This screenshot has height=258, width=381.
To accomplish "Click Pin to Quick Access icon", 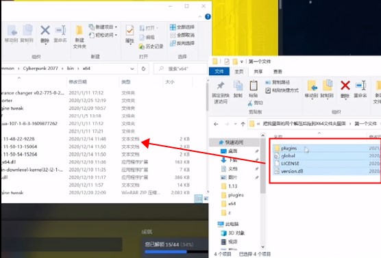I will tap(221, 86).
